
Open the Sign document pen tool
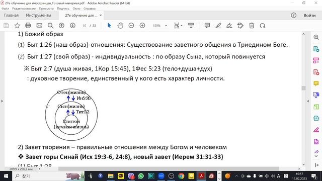coord(229,26)
